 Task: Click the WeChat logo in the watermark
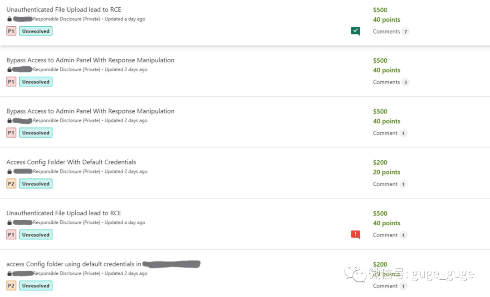tap(355, 274)
